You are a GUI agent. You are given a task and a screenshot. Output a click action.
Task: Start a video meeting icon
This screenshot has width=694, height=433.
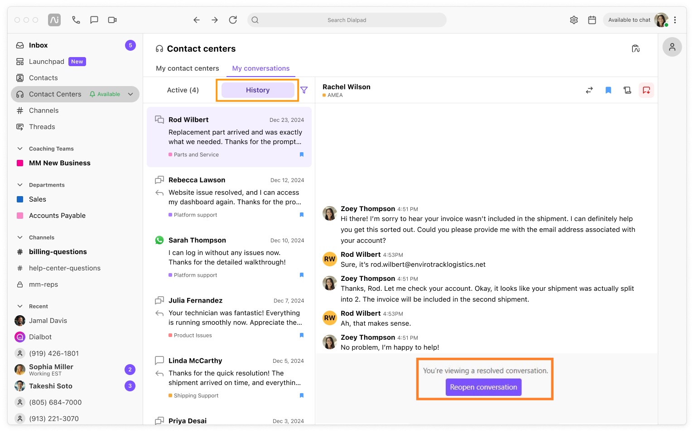click(112, 20)
